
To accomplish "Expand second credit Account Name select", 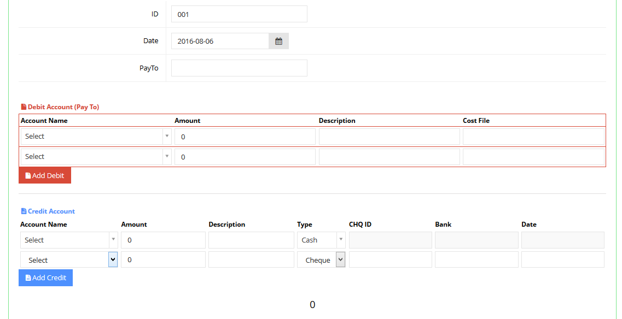I will (x=69, y=260).
